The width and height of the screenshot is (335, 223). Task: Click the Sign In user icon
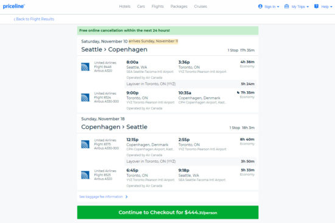(x=260, y=7)
